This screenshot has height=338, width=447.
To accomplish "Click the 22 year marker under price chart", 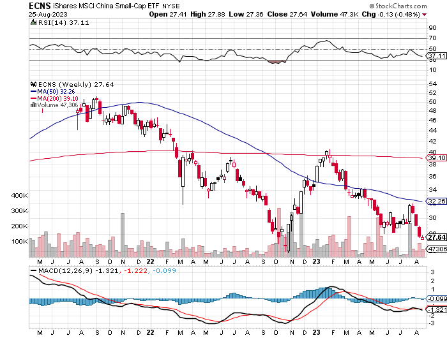I will [x=150, y=261].
